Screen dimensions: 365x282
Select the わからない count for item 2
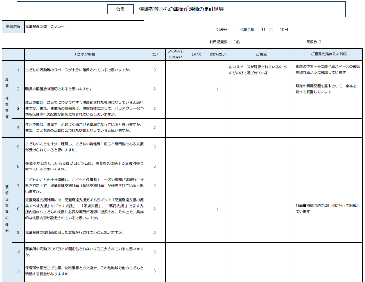[217, 89]
